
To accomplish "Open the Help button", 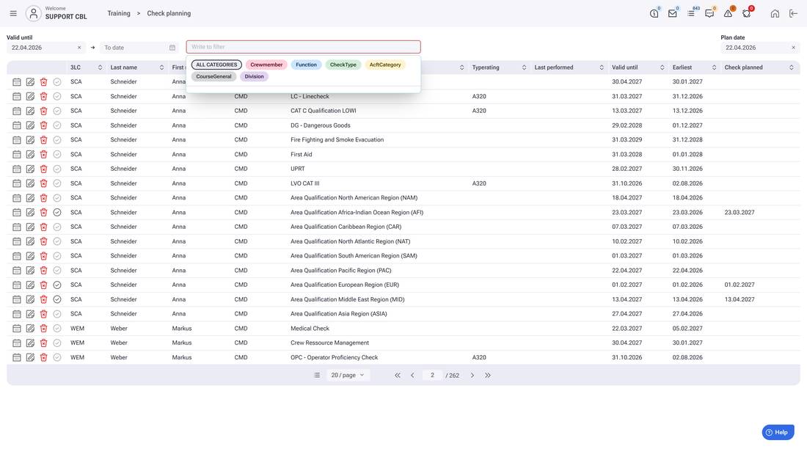I will coord(778,433).
